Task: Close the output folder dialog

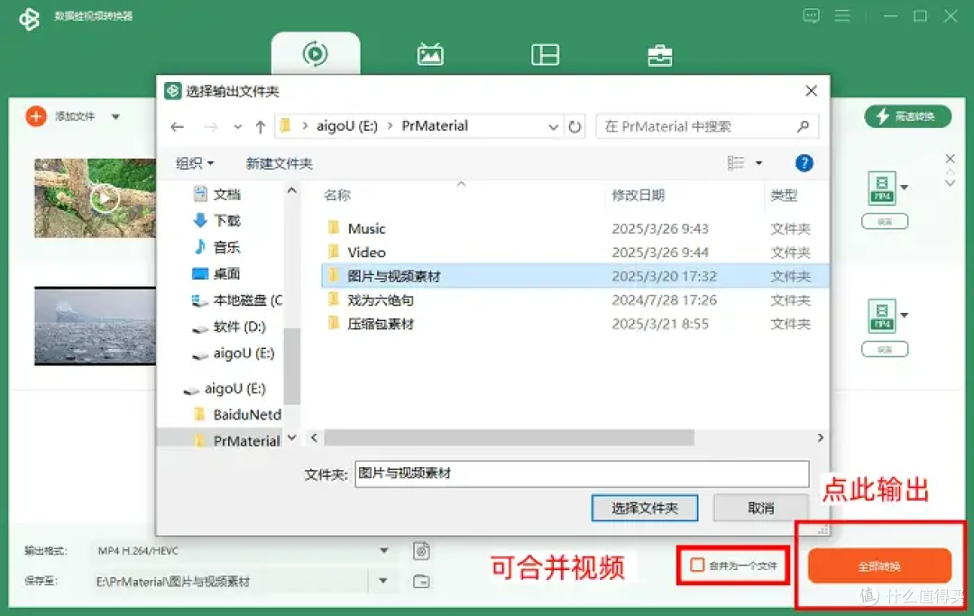Action: pyautogui.click(x=811, y=91)
